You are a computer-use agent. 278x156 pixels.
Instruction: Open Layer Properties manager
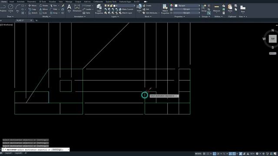click(x=99, y=9)
